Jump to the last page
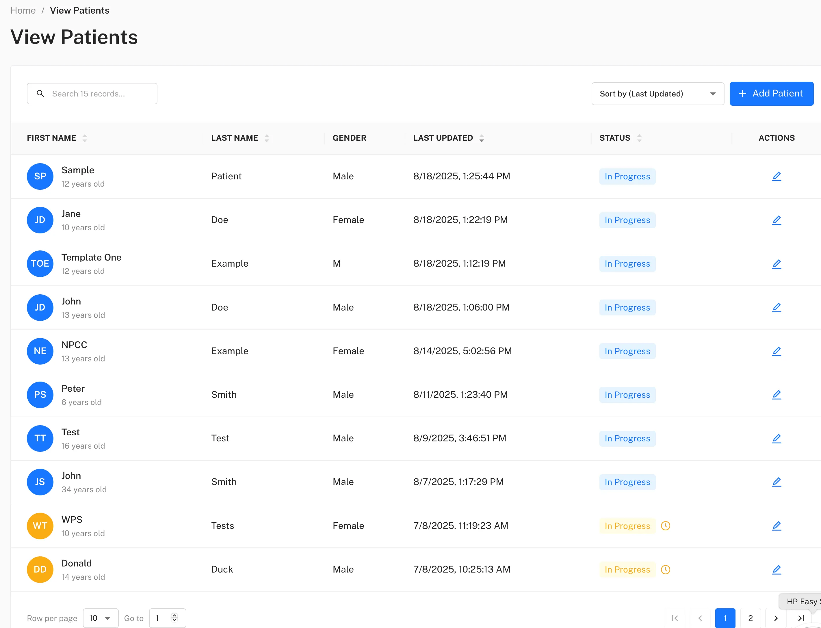The image size is (821, 628). (x=801, y=618)
